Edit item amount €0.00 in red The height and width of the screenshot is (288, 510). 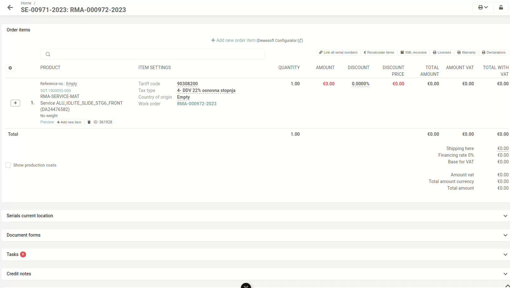(329, 84)
